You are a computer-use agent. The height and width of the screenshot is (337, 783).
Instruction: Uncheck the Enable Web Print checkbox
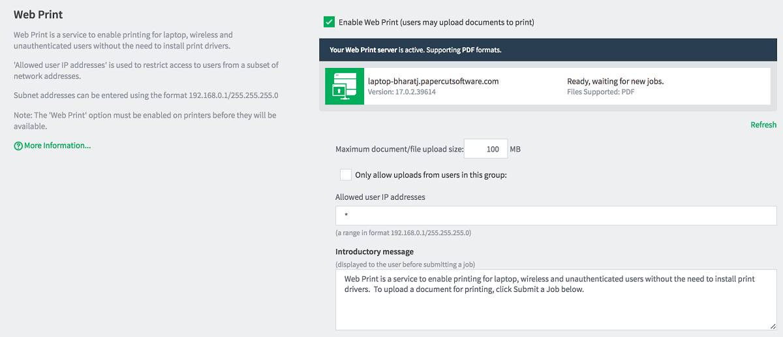point(329,22)
